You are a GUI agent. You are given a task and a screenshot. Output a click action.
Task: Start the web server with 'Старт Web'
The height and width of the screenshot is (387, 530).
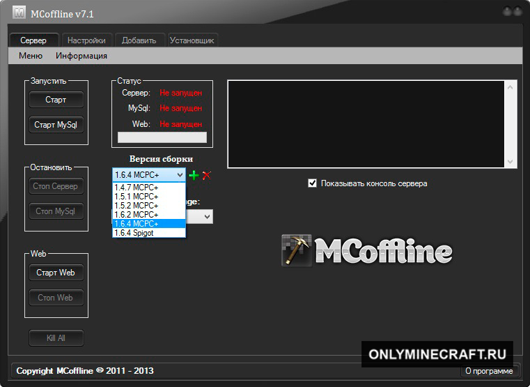click(x=56, y=273)
